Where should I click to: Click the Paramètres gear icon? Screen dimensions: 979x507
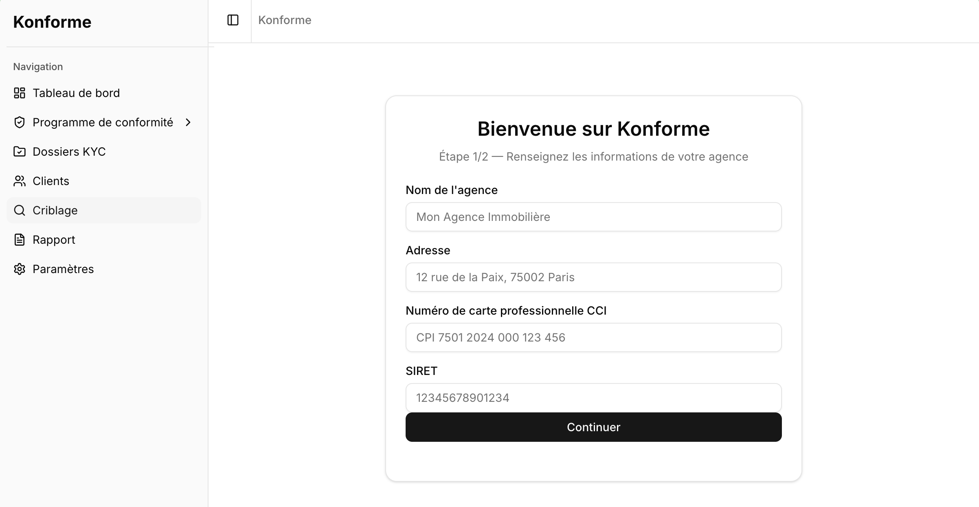(20, 269)
